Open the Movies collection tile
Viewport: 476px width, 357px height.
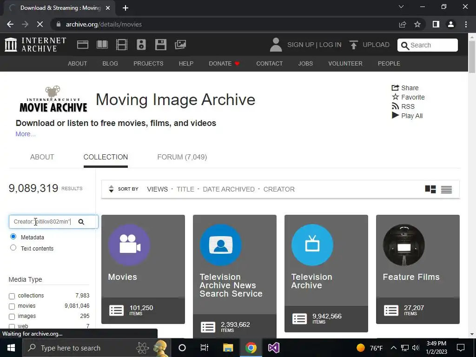pos(143,269)
